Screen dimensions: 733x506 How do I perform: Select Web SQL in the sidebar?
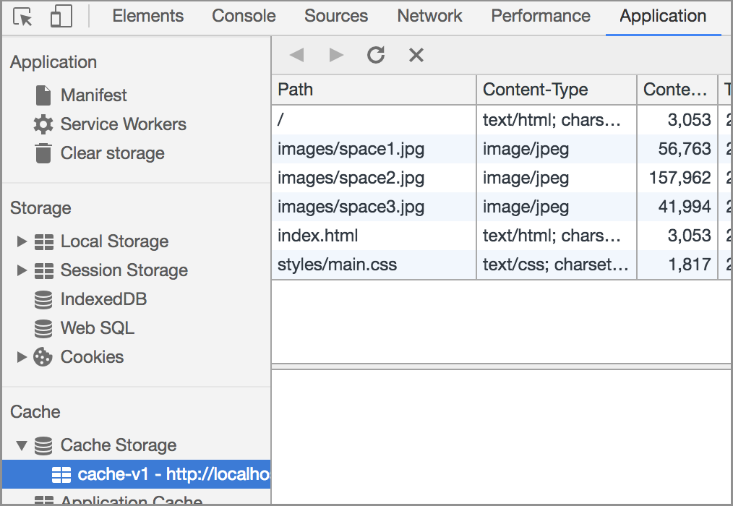(97, 328)
